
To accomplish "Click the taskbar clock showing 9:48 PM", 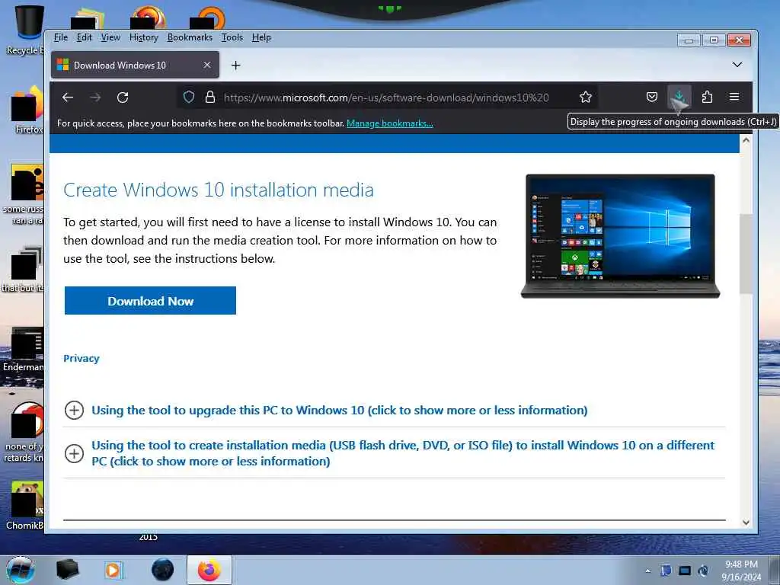I will (741, 571).
